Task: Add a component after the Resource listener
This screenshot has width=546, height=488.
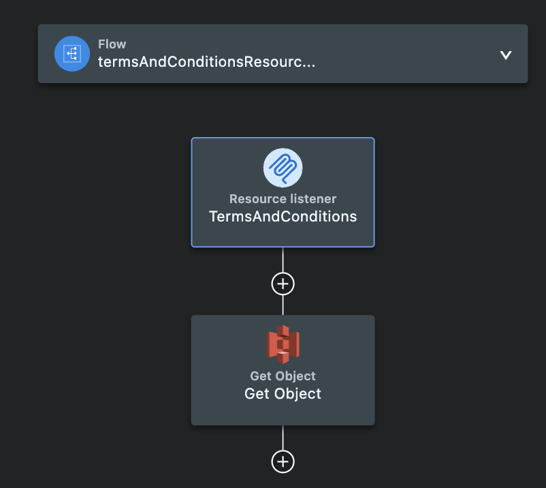Action: 283,284
